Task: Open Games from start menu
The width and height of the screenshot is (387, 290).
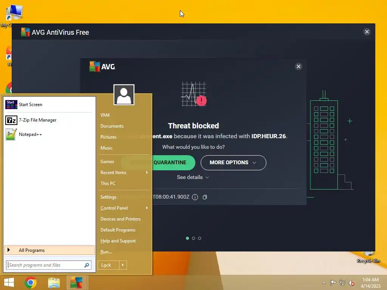Action: tap(107, 162)
